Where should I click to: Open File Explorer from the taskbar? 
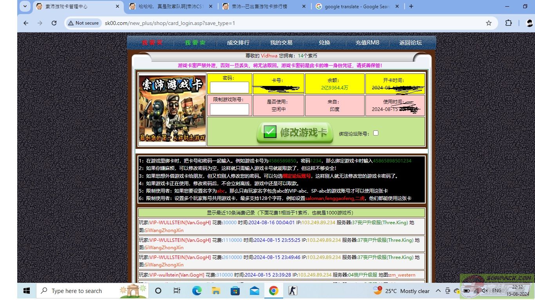(216, 291)
